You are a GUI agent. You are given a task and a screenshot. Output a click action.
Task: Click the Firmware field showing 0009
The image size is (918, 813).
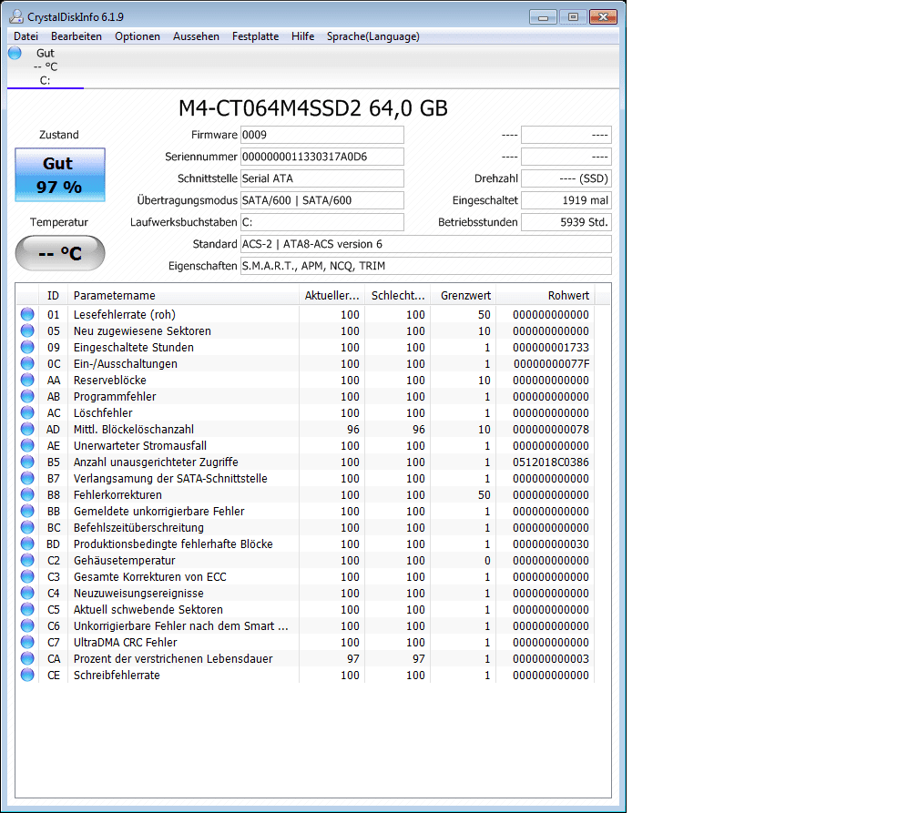[322, 135]
